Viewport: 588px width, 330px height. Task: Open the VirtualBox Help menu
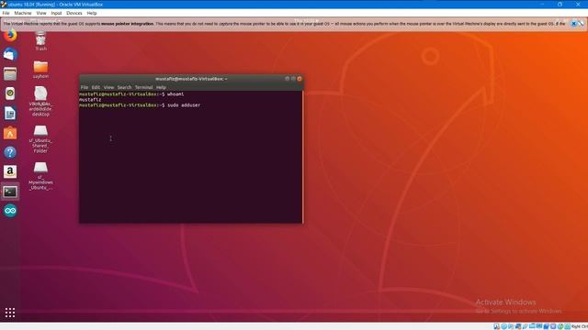92,13
